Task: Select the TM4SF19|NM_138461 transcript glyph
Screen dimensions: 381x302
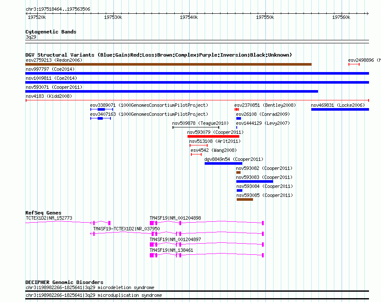Action: point(207,255)
